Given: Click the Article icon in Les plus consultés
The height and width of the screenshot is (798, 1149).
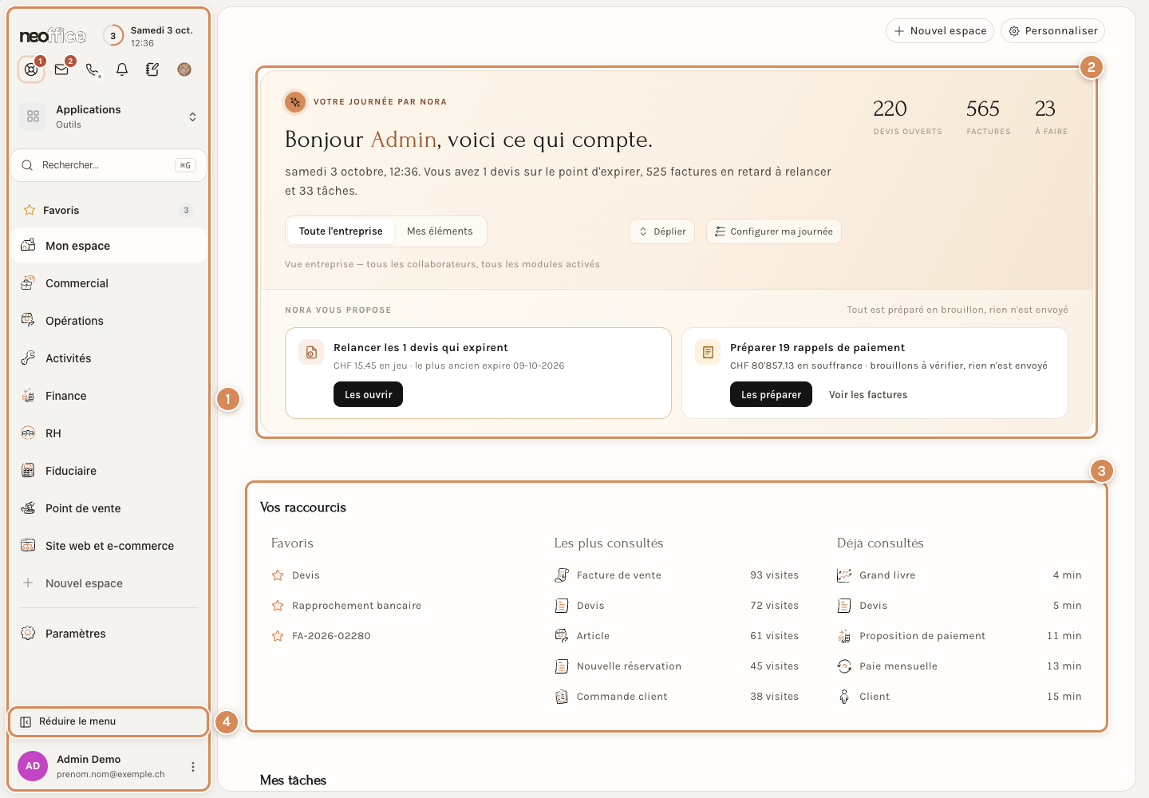Looking at the screenshot, I should (x=562, y=636).
